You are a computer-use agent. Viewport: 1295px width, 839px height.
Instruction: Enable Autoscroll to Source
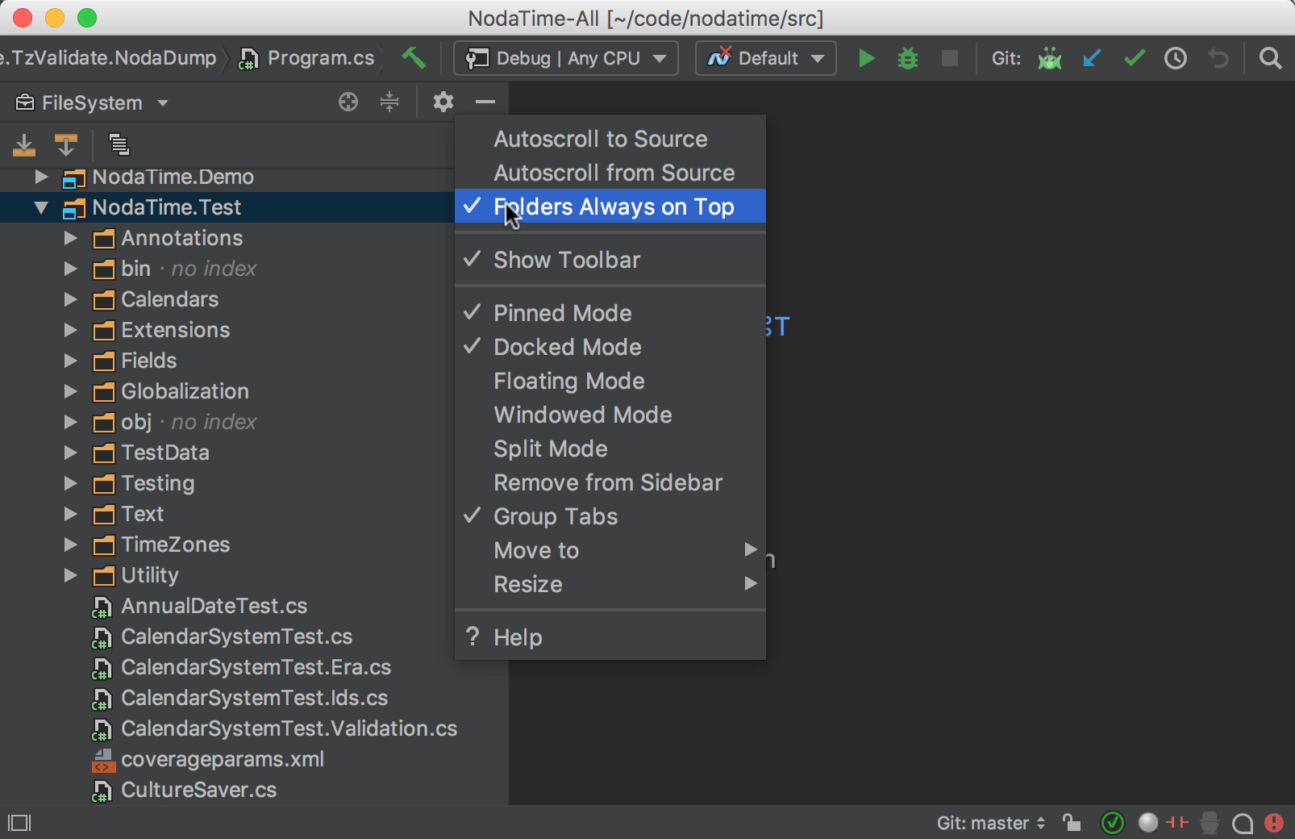[610, 139]
